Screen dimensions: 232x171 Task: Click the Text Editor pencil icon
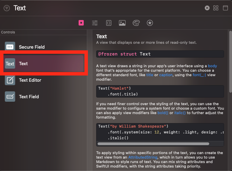(x=10, y=80)
